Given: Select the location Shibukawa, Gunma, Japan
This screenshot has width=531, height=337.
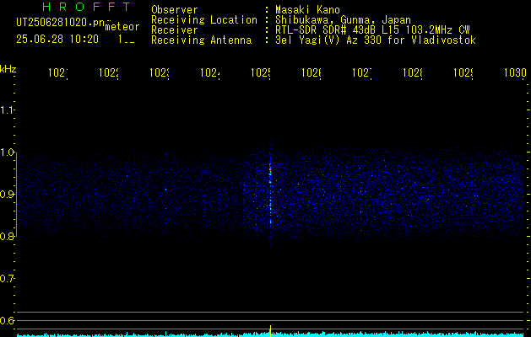Looking at the screenshot, I should [343, 20].
